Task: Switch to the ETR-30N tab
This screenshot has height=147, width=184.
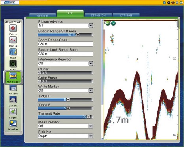Action: (x=126, y=15)
